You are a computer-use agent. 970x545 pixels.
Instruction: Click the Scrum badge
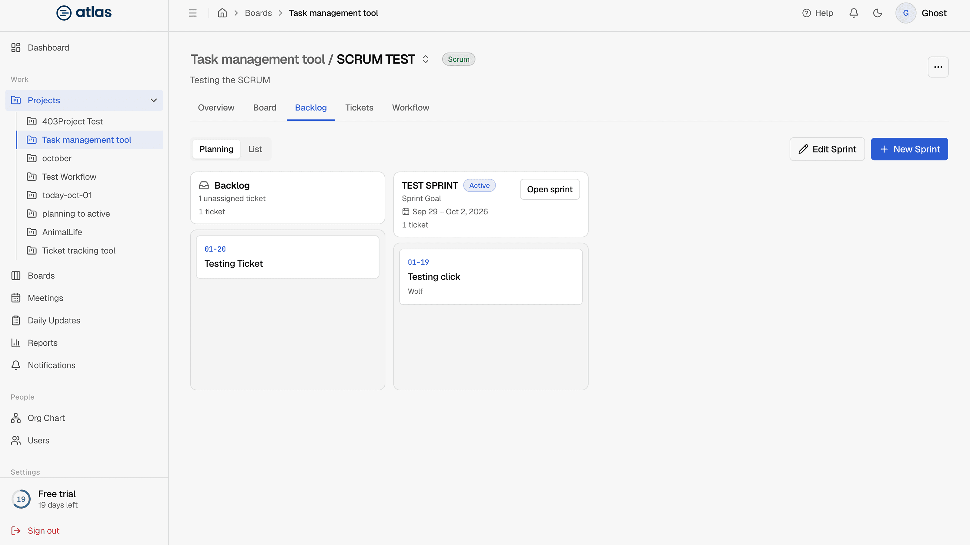pos(458,59)
